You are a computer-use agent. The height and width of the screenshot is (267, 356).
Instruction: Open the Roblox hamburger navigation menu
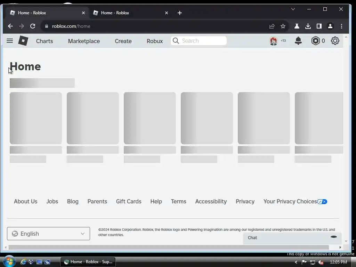coord(9,41)
